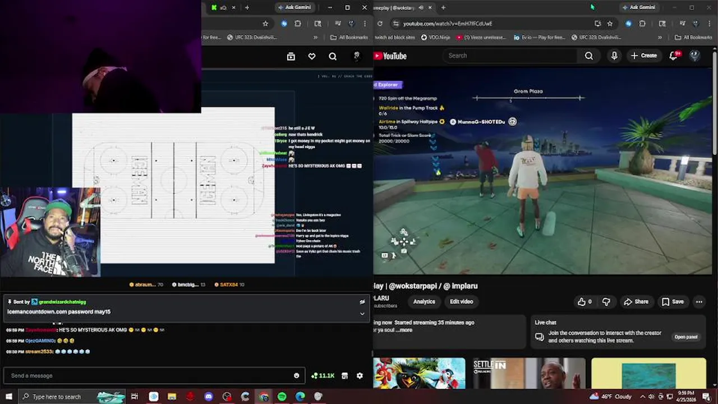Click the YouTube logo
Screen dimensions: 718x404
pyautogui.click(x=390, y=56)
